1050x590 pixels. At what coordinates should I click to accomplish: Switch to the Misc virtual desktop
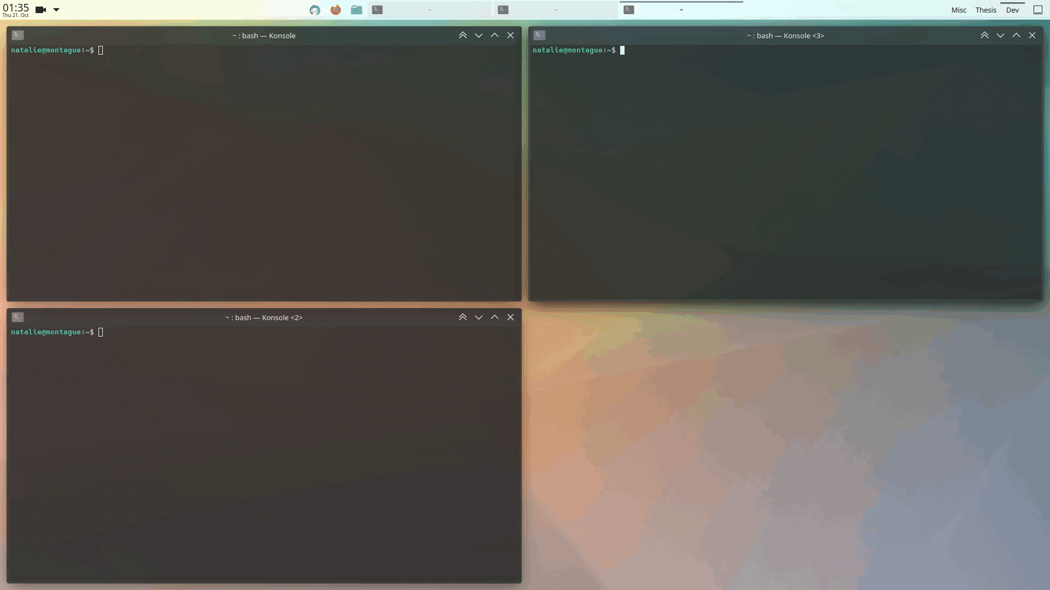959,10
